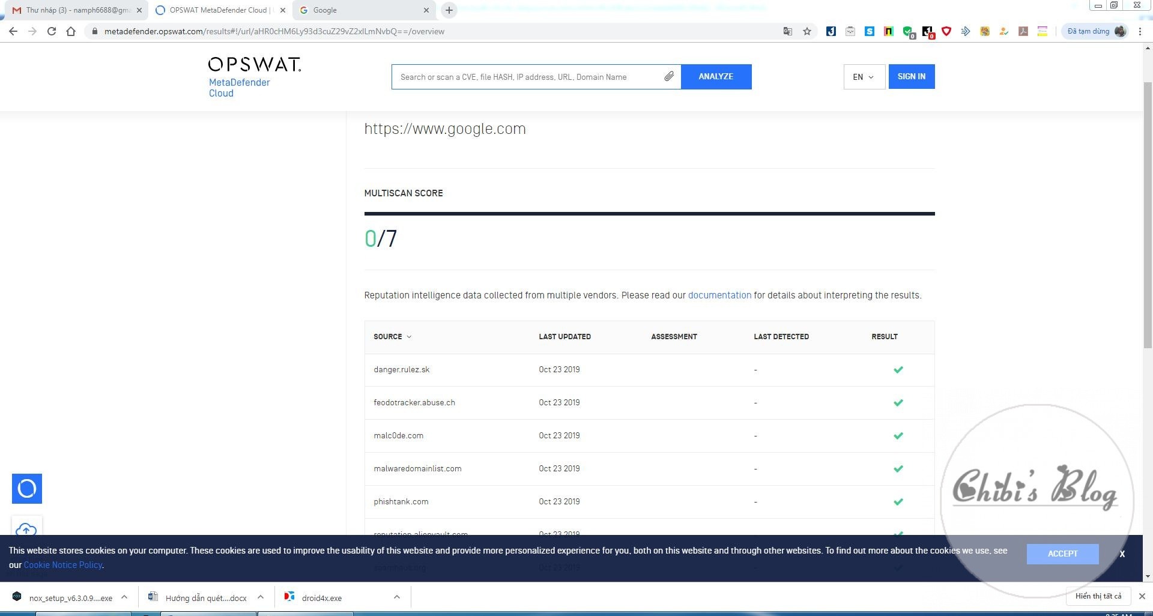Click the ANALYZE button
This screenshot has width=1153, height=616.
(x=716, y=77)
